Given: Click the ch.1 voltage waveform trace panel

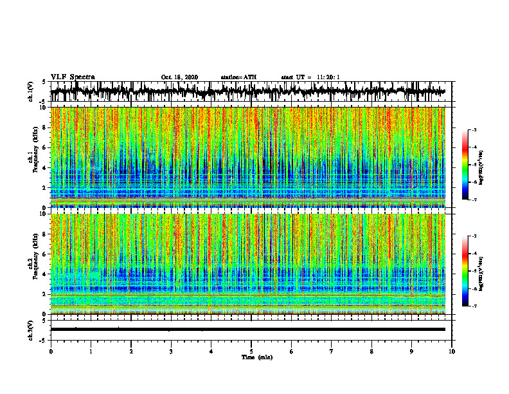Looking at the screenshot, I should (251, 91).
